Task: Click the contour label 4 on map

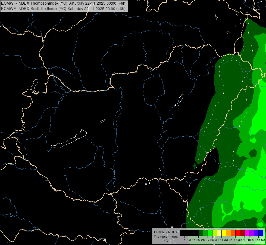Action: point(240,8)
